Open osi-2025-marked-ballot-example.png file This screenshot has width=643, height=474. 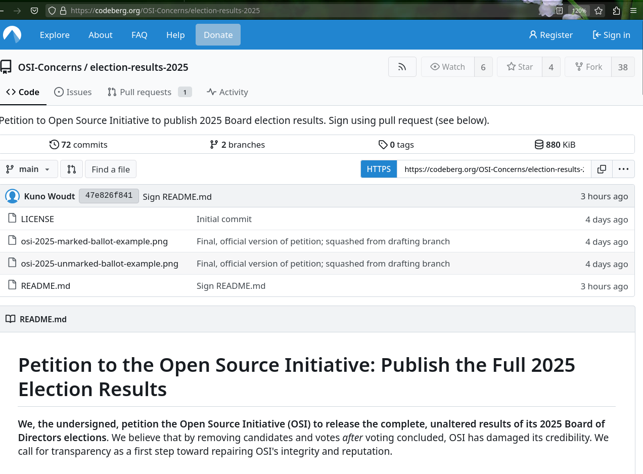click(94, 241)
